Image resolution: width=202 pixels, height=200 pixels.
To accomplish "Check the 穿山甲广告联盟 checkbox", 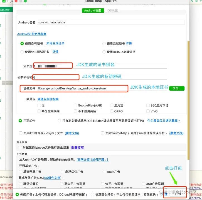I will tap(62, 184).
